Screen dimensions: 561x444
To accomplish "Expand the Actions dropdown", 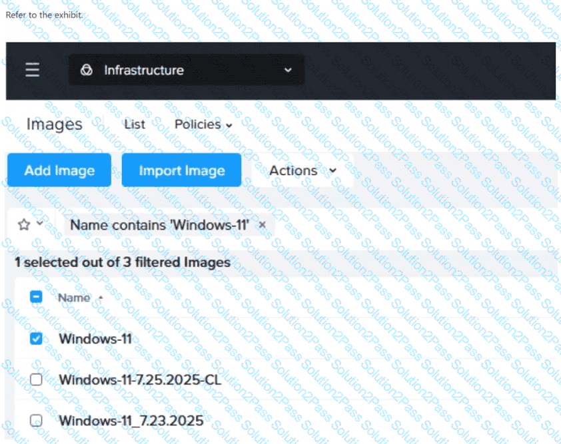I will [x=302, y=170].
